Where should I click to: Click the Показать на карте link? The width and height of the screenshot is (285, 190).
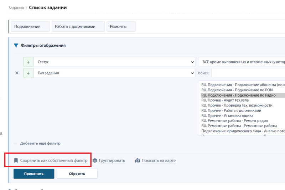click(x=159, y=160)
